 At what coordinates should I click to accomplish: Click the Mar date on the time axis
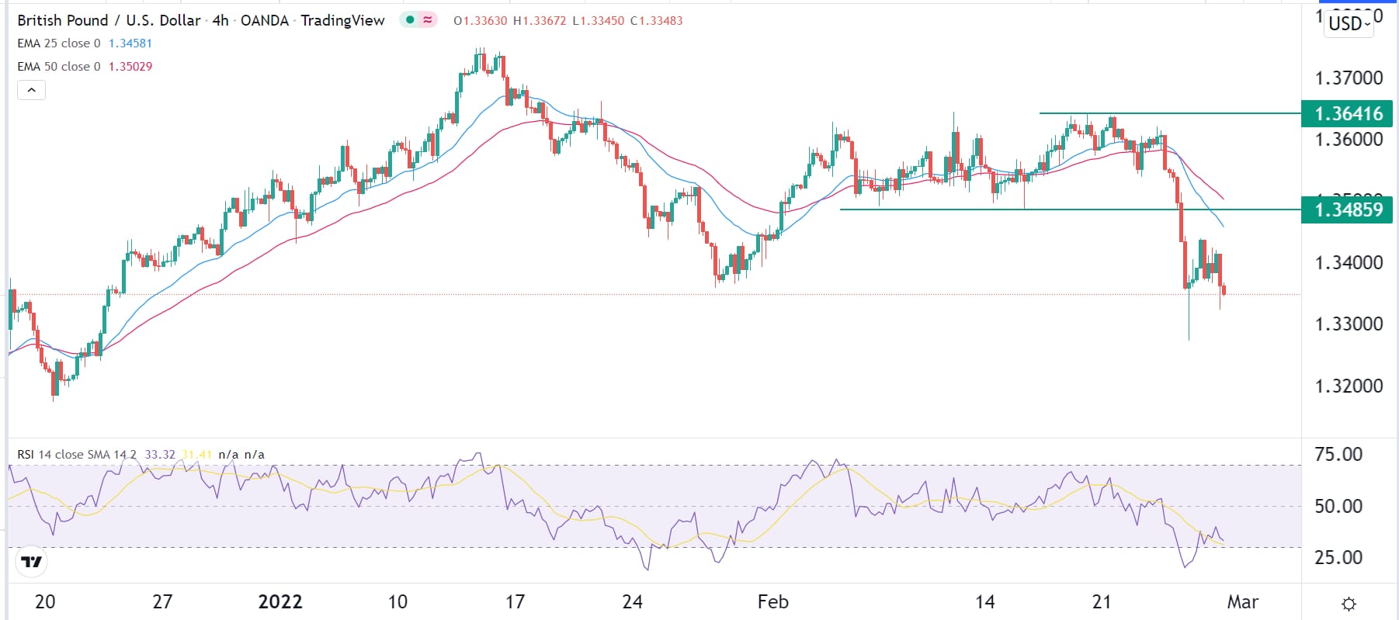click(1242, 602)
